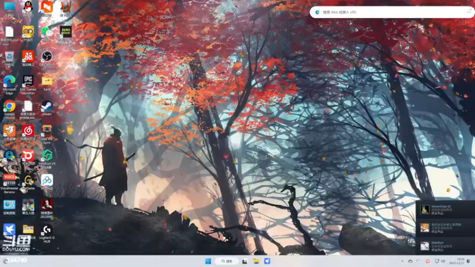The width and height of the screenshot is (475, 267).
Task: Launch Google Chrome from desktop
Action: click(9, 110)
